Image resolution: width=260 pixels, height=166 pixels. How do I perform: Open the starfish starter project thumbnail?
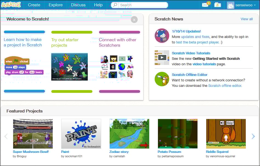pos(69,67)
